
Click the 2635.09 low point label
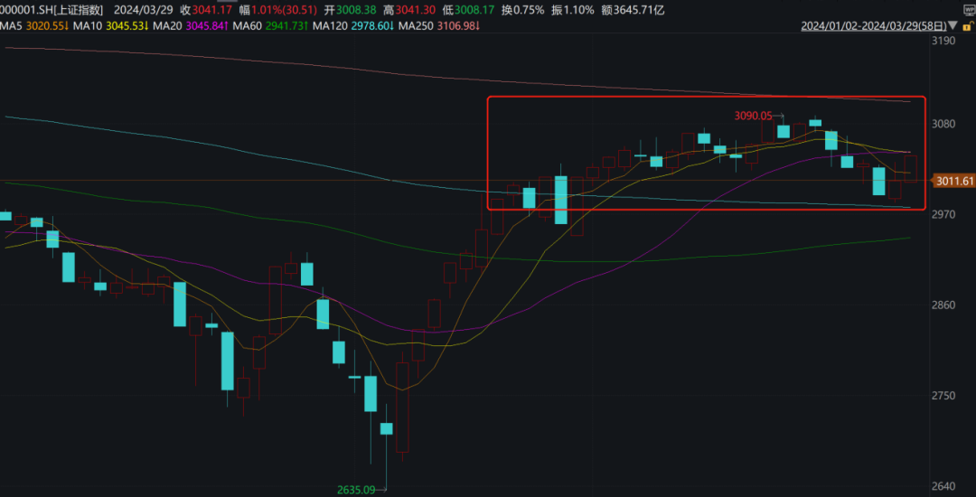coord(356,490)
